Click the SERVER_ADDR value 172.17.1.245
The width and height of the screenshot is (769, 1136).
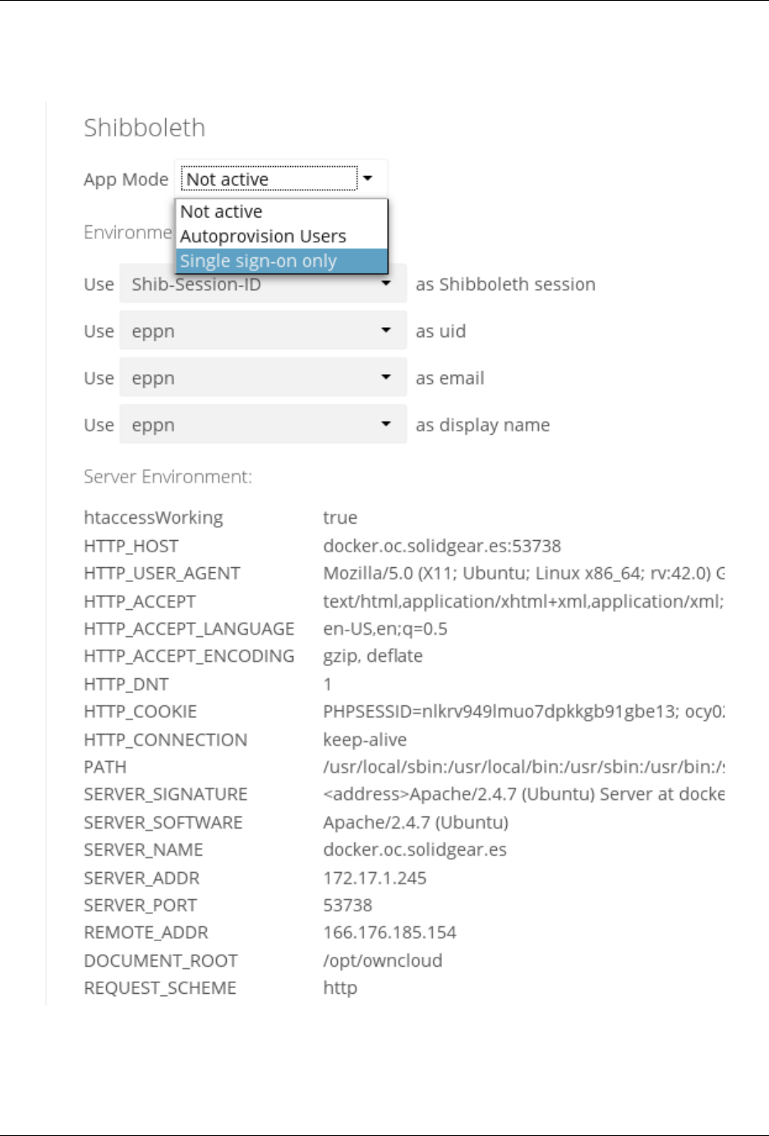(x=375, y=878)
